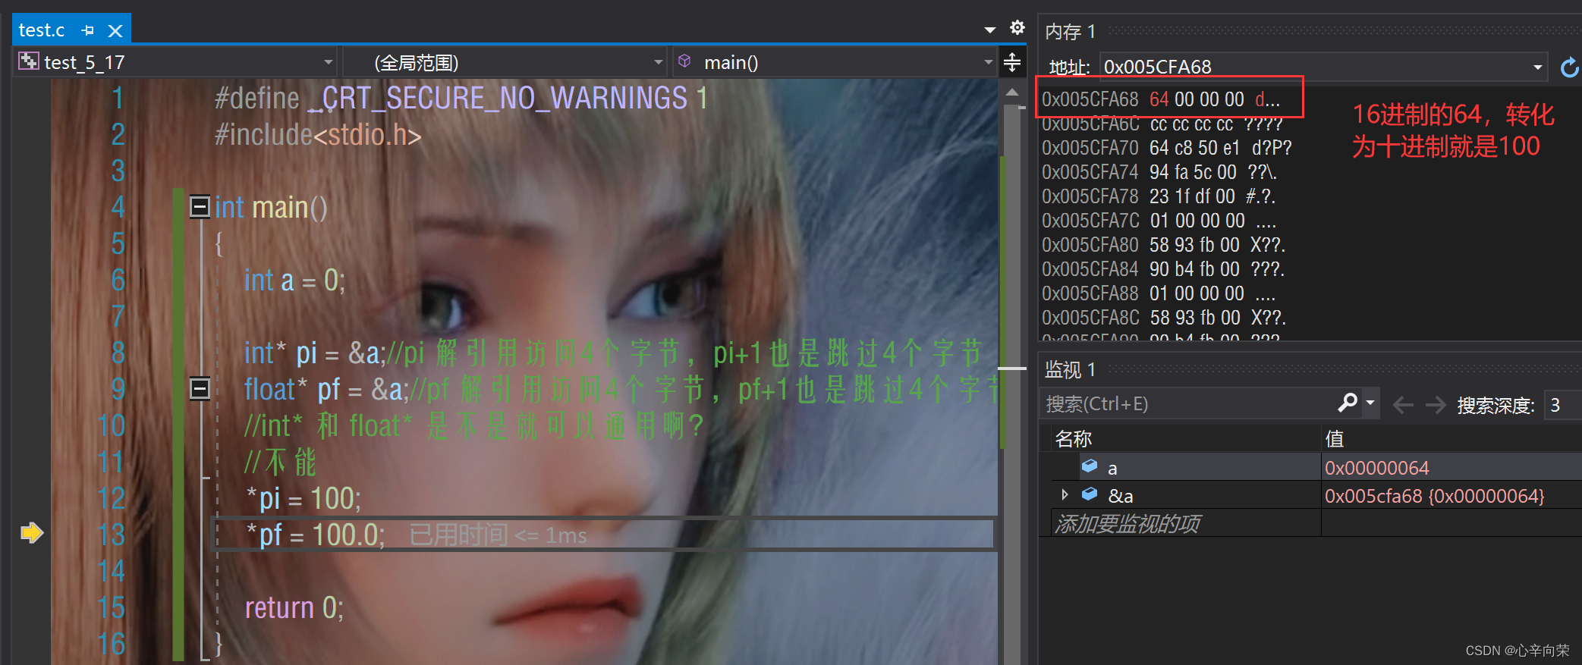
Task: Open editor window settings gear
Action: tap(1017, 28)
